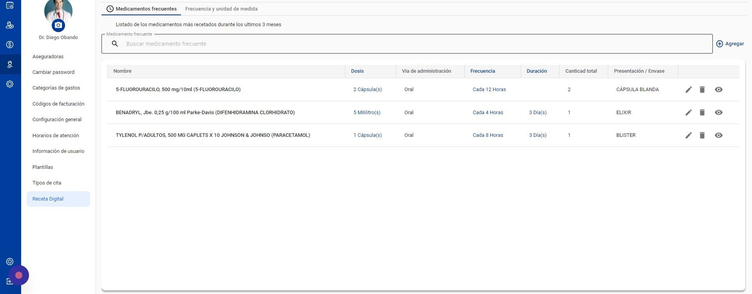Open Cambiar password in the settings menu
This screenshot has height=294, width=752.
(53, 72)
